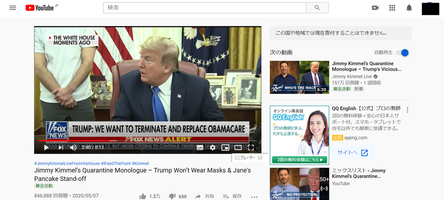Open the more actions menu under the video
This screenshot has width=444, height=200.
(x=254, y=197)
